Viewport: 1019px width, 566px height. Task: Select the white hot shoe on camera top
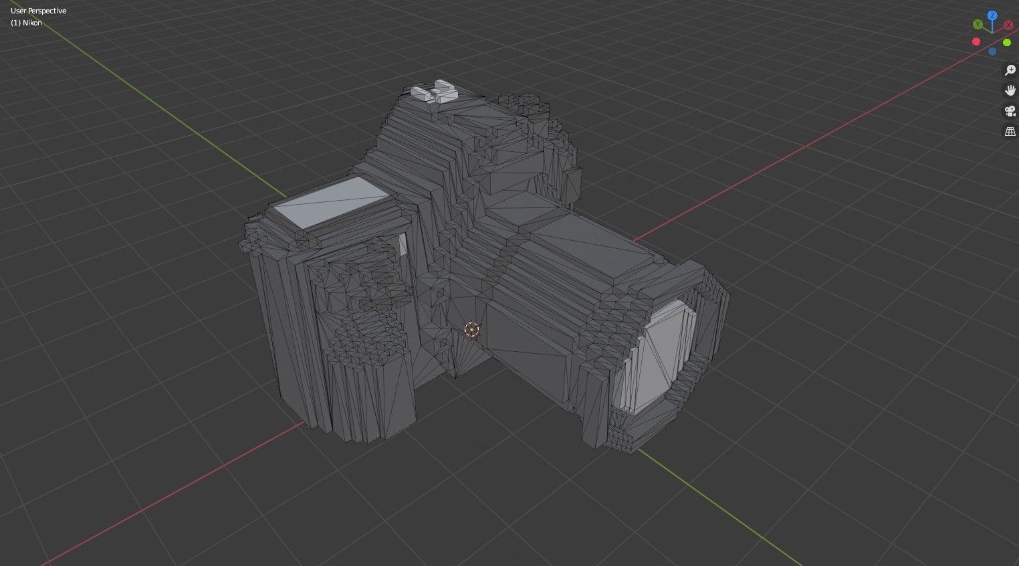(x=434, y=92)
